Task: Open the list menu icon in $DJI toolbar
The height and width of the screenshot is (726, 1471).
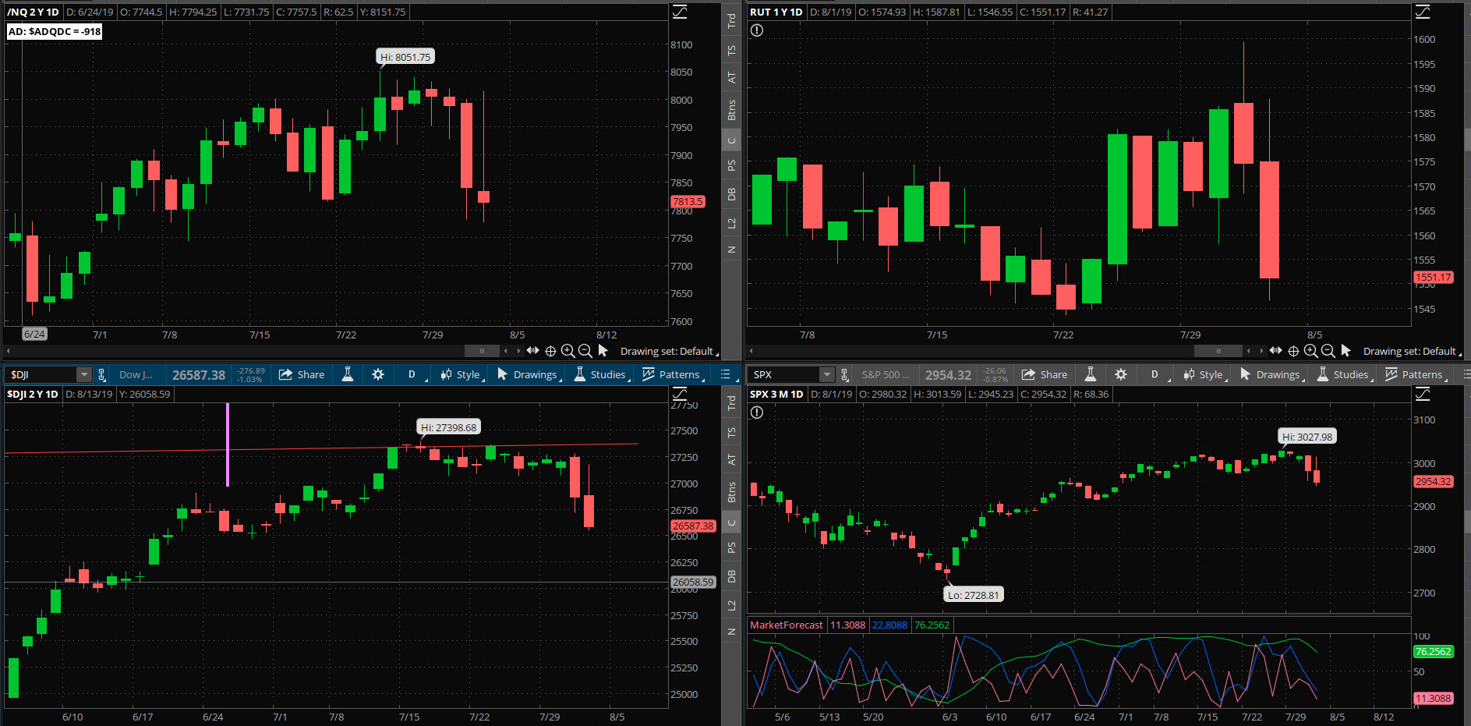Action: pos(725,374)
